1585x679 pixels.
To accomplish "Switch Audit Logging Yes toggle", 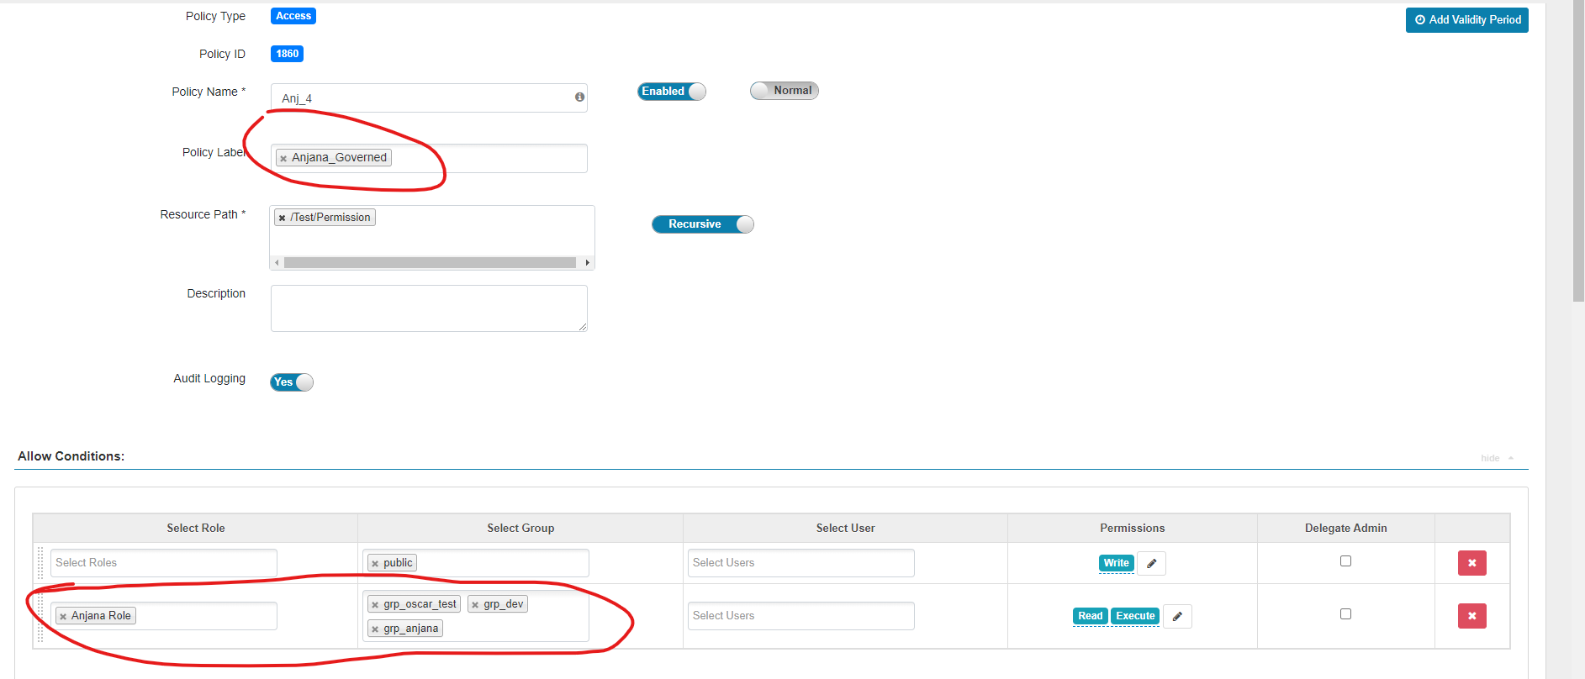I will [x=292, y=382].
